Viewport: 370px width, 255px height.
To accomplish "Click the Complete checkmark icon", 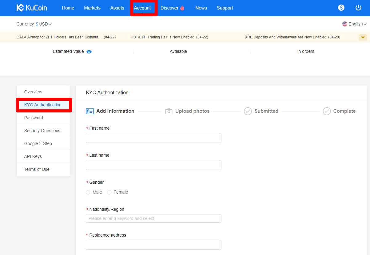I will coord(327,111).
